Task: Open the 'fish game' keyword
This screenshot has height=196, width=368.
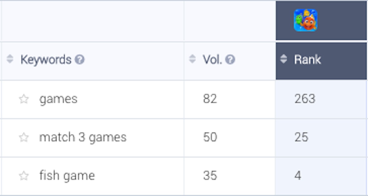Action: [67, 176]
